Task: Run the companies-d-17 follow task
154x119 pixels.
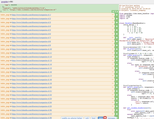Action: coord(117,76)
